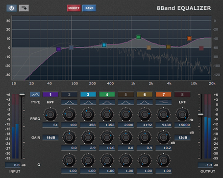Click band 5 gain knob above 0.0
Image resolution: width=223 pixels, height=178 pixels.
[x=126, y=137]
